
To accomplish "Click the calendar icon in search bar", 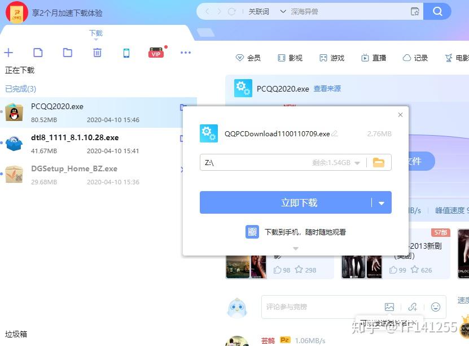I will [415, 11].
